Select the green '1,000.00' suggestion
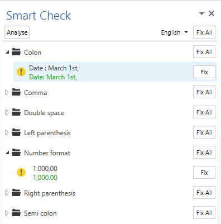221x224 pixels. click(x=45, y=178)
